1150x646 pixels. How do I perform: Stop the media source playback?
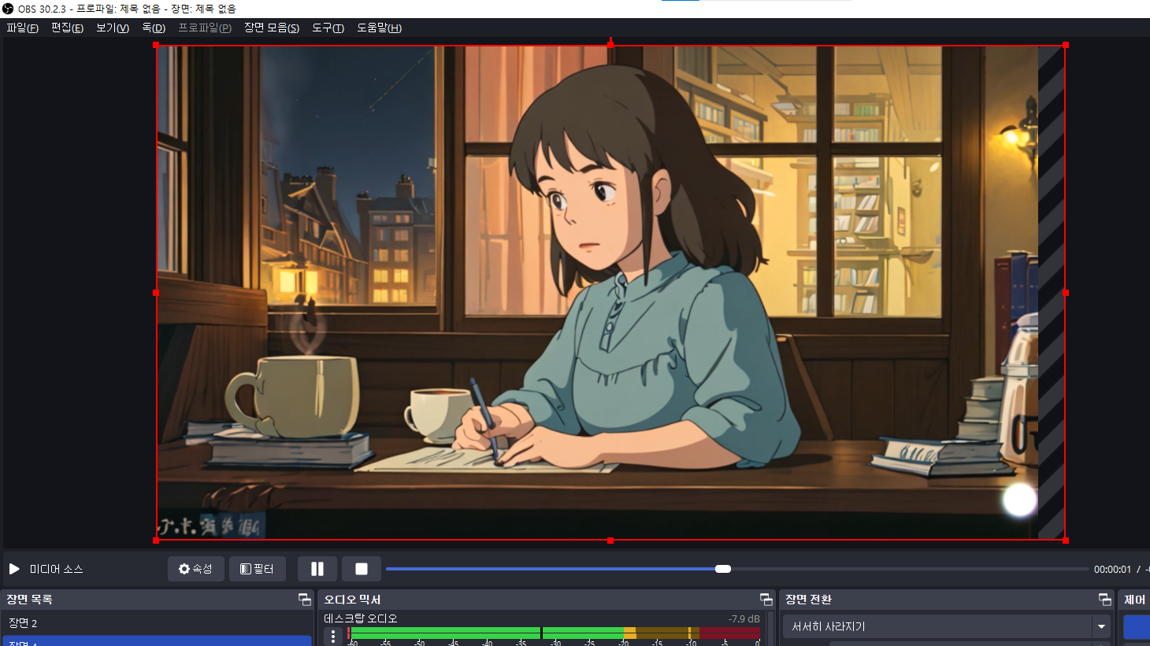coord(362,569)
